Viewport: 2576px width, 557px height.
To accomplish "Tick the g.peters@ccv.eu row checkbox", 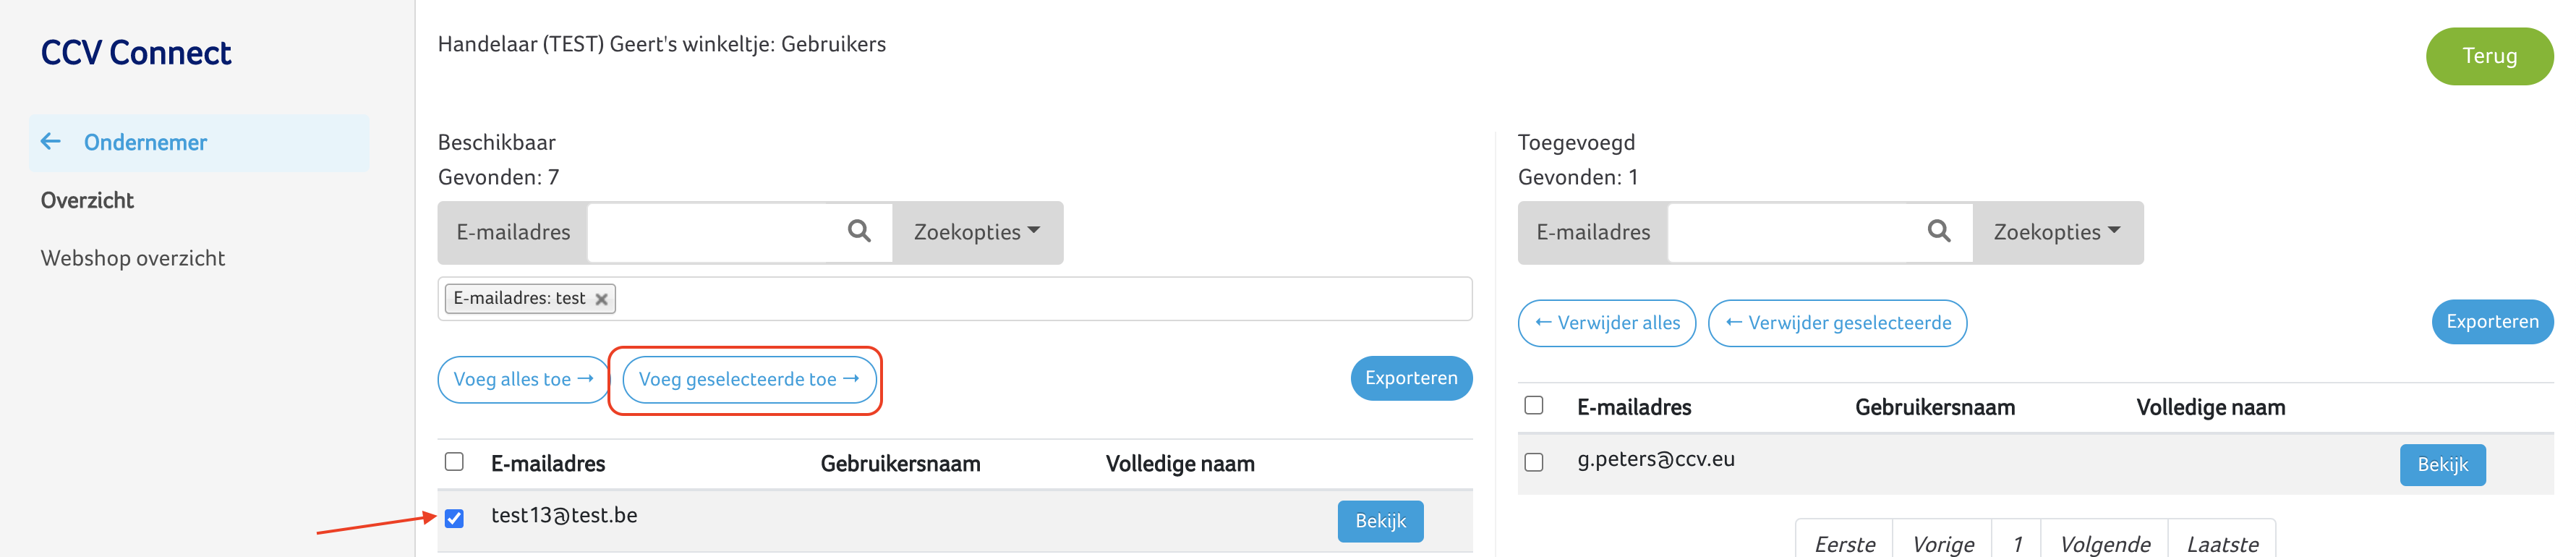I will click(1533, 462).
